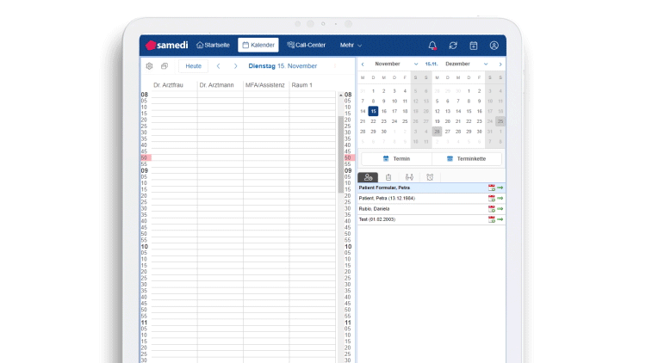Create a new Termin

(396, 158)
